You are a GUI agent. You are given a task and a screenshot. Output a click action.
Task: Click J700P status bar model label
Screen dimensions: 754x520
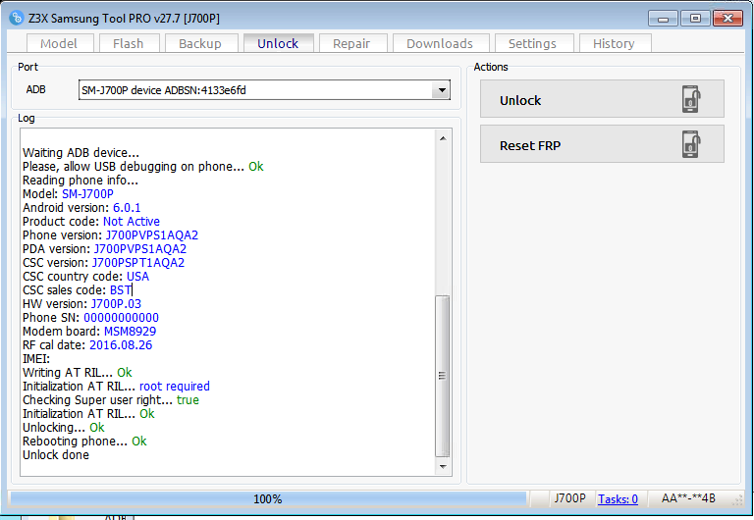point(569,498)
